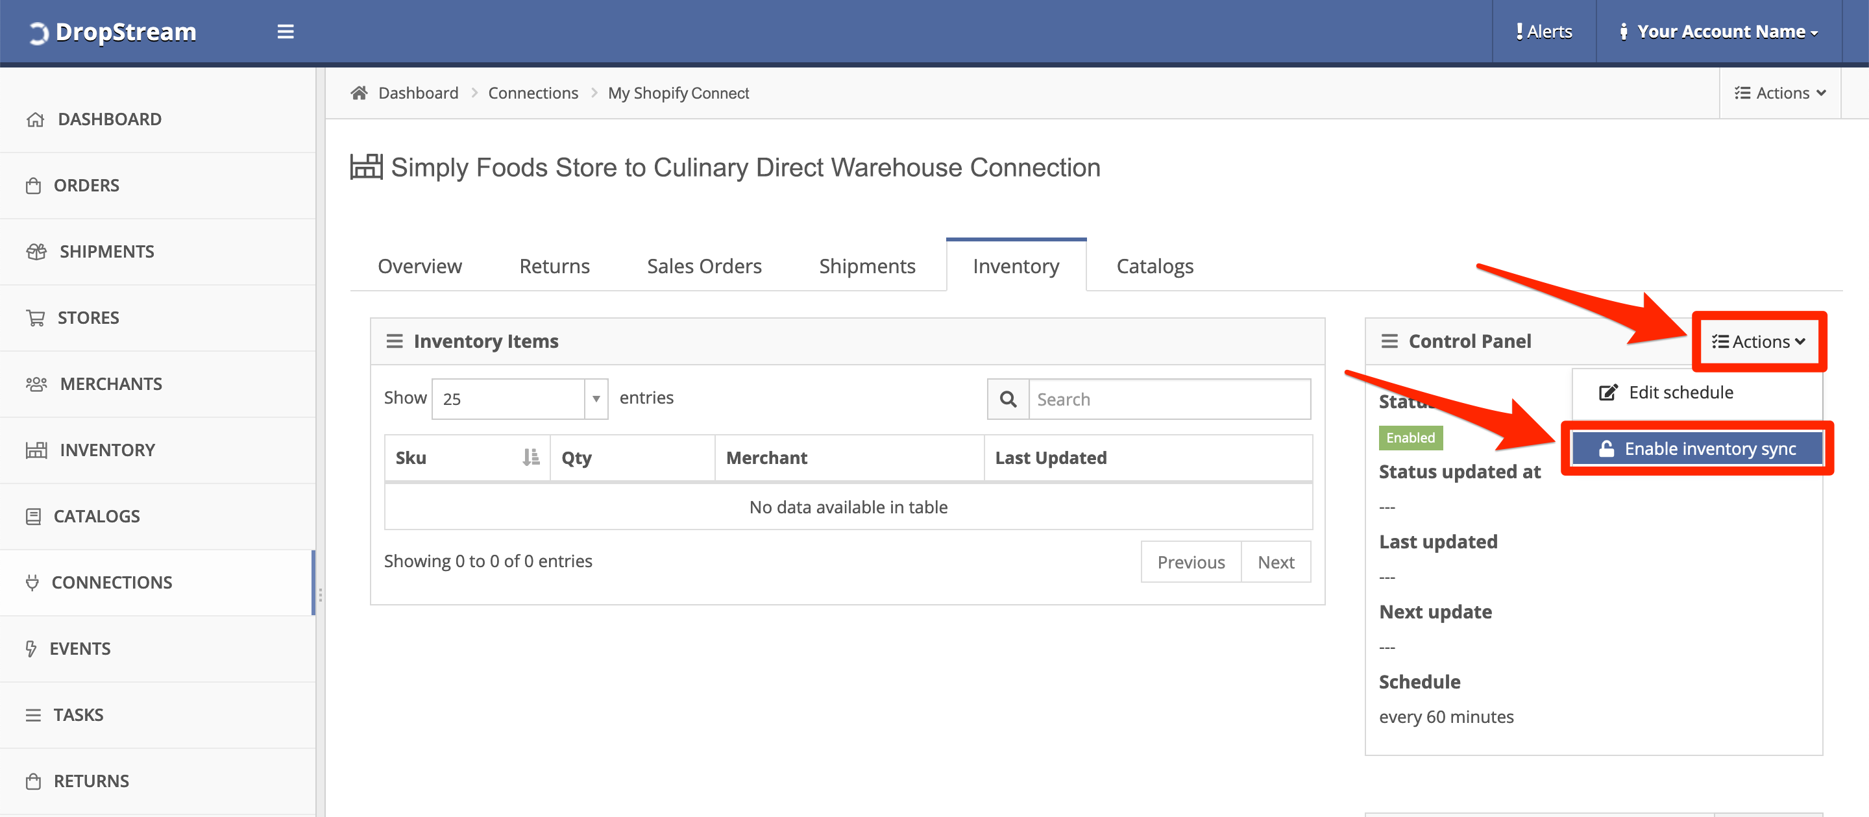This screenshot has height=817, width=1869.
Task: Click the Inventory Items panel menu icon
Action: [x=394, y=341]
